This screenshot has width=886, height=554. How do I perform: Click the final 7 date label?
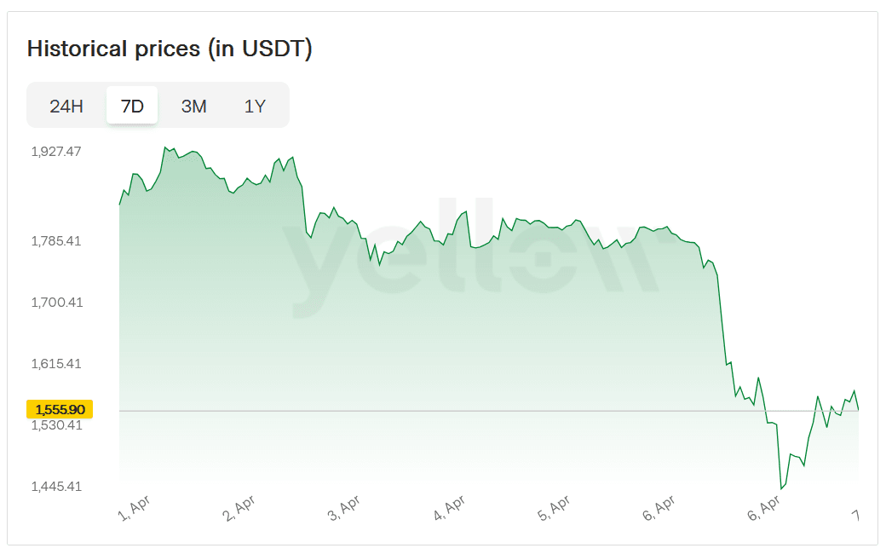[x=854, y=515]
